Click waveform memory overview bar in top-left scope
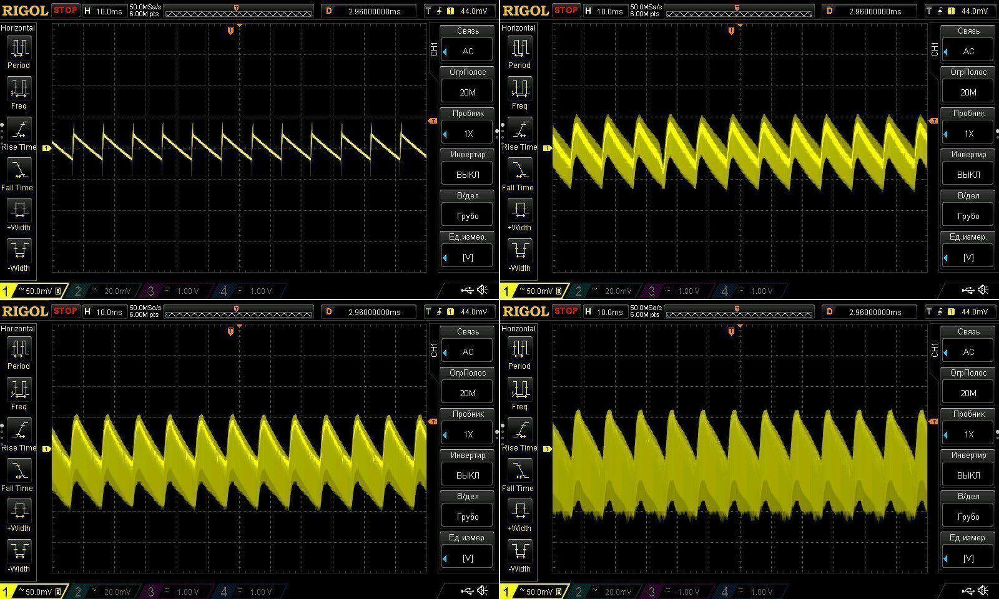The image size is (999, 599). tap(238, 12)
